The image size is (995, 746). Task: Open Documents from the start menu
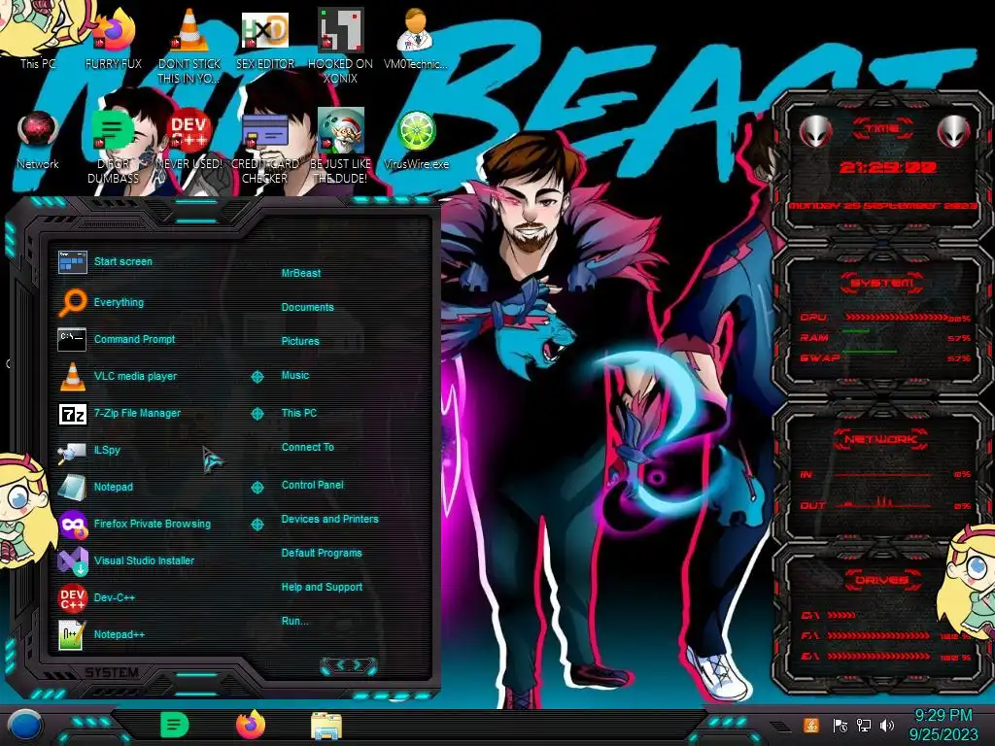coord(307,307)
